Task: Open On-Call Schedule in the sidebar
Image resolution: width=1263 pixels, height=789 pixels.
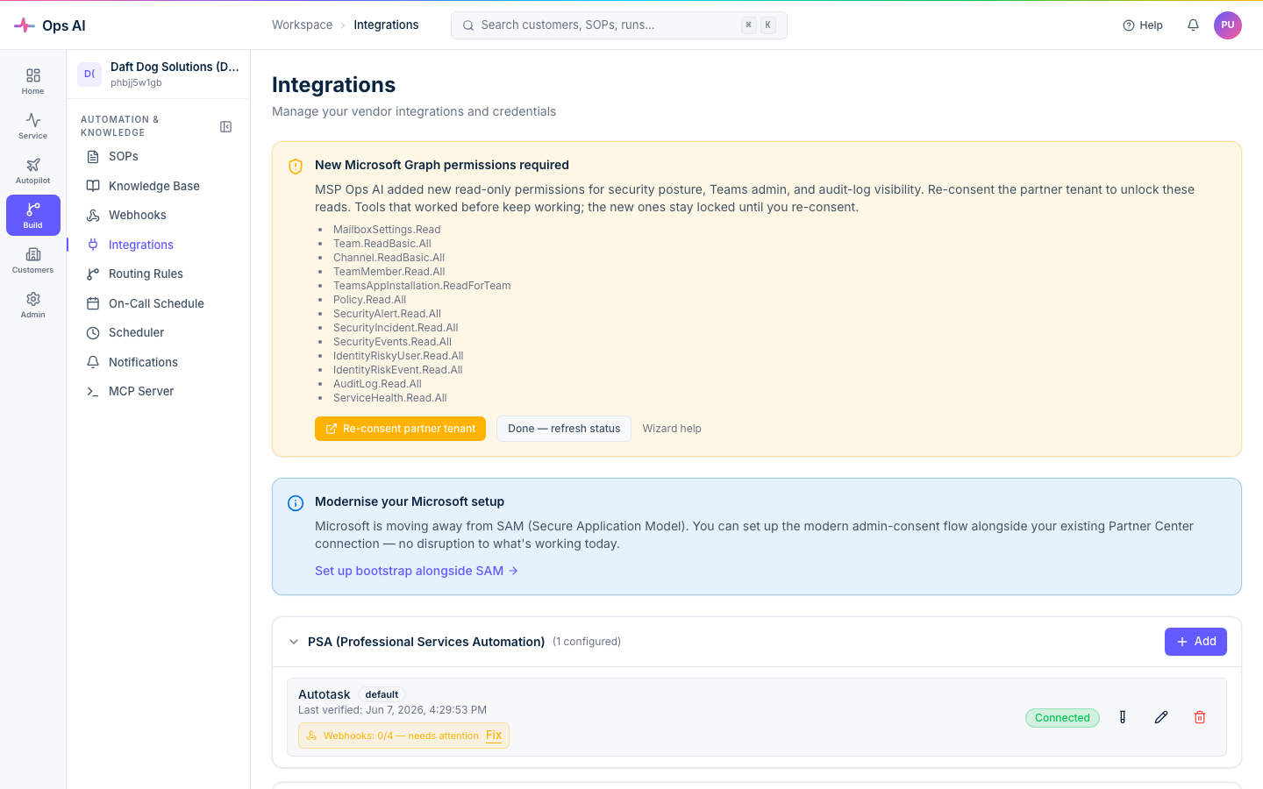Action: [x=159, y=303]
